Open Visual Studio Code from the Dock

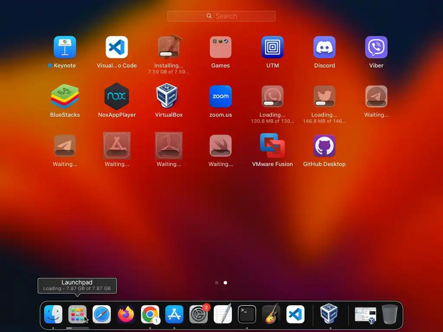295,314
